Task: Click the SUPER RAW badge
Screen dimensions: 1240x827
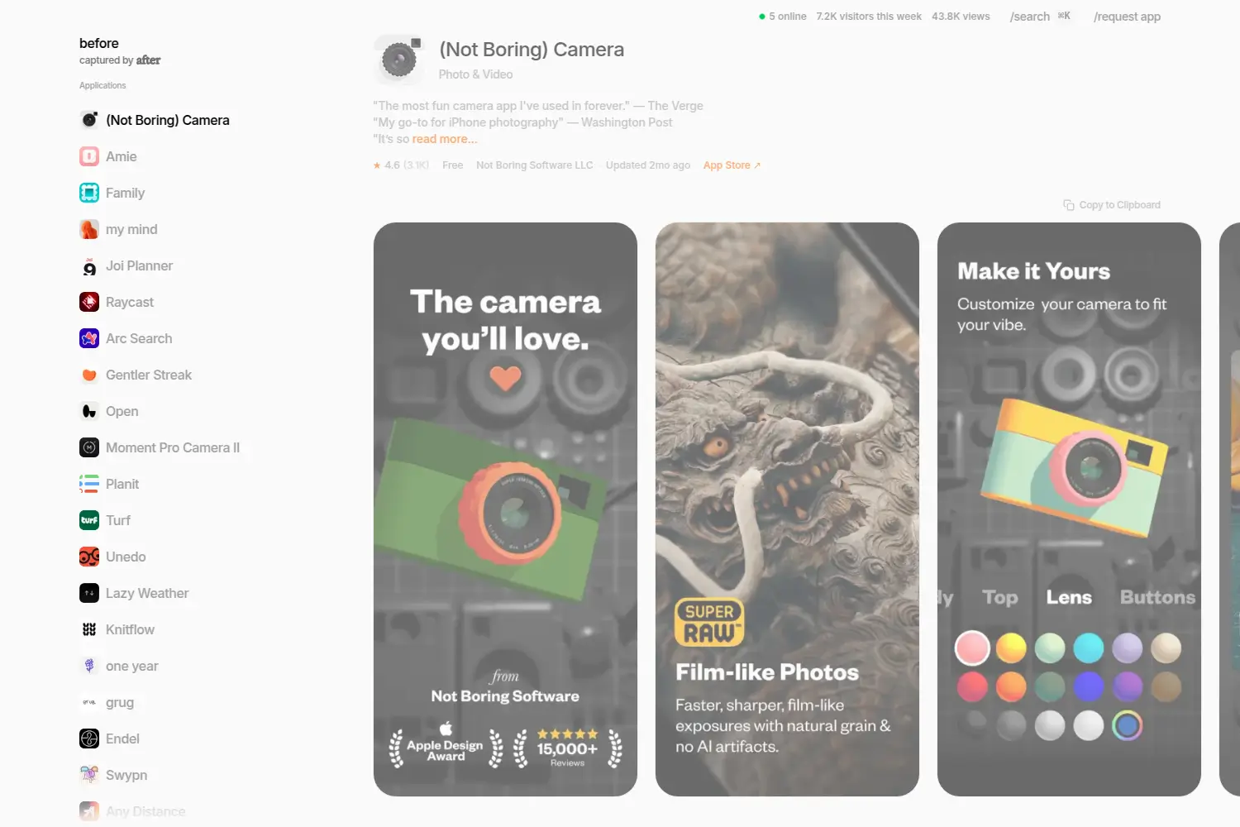Action: coord(709,622)
